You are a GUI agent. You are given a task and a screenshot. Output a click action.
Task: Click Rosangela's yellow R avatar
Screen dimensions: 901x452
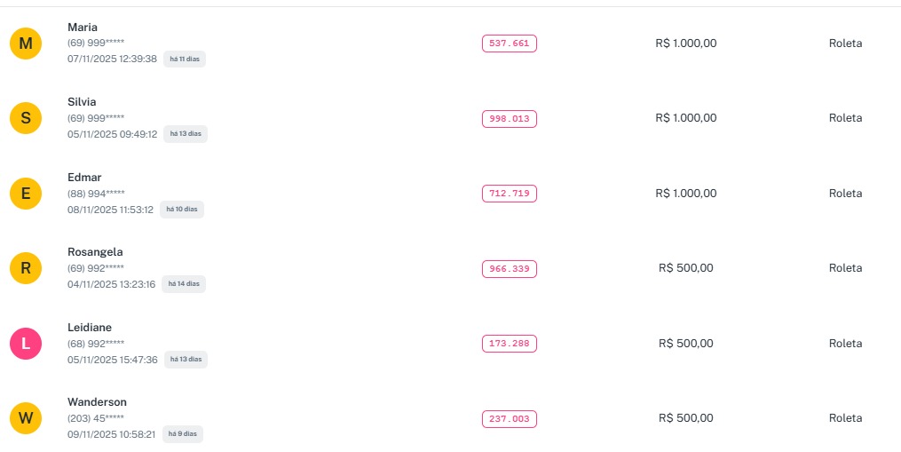pyautogui.click(x=26, y=268)
